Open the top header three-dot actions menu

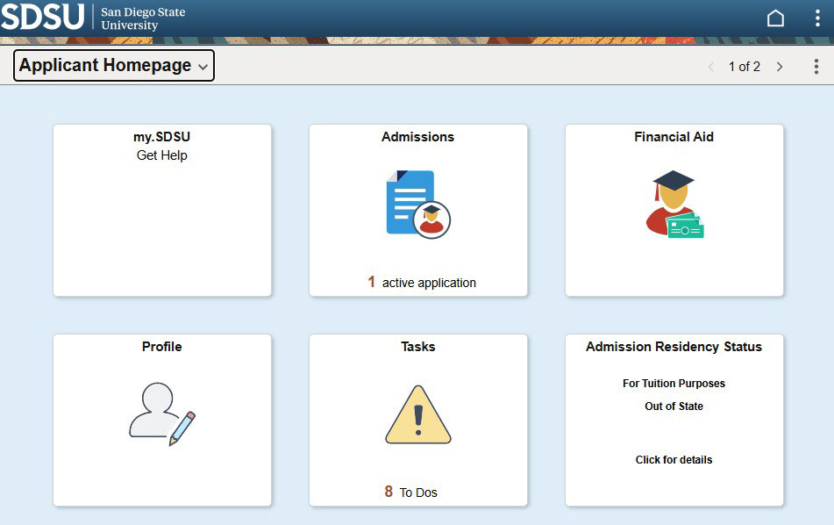(816, 18)
